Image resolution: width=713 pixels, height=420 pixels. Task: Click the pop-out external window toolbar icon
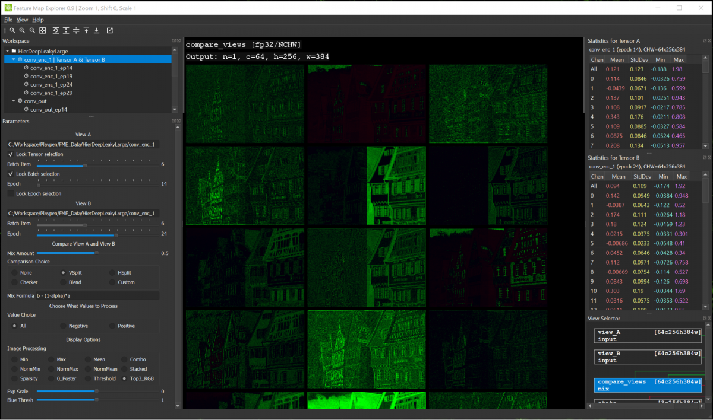pyautogui.click(x=110, y=30)
